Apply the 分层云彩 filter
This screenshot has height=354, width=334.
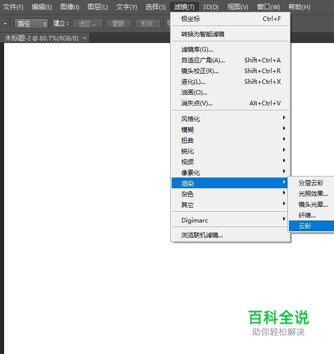311,183
